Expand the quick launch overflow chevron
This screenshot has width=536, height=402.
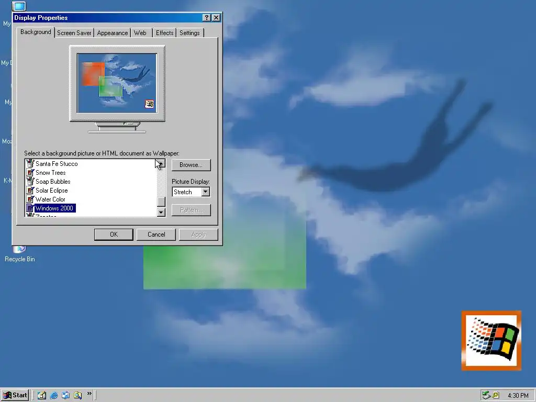click(x=89, y=394)
